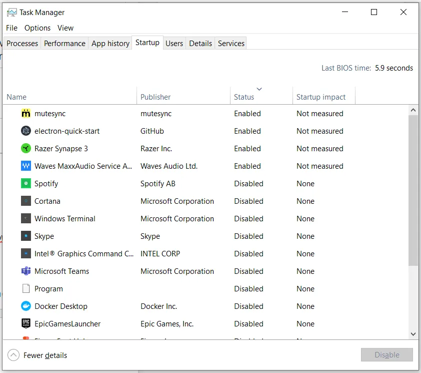Select the Spotify entry name
This screenshot has height=373, width=421.
[x=46, y=183]
